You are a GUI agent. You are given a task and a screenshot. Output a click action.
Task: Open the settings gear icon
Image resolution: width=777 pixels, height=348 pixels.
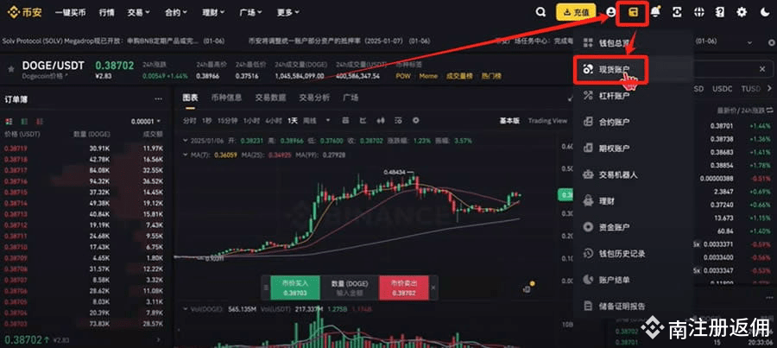[742, 12]
